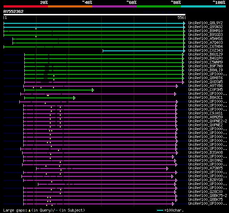Select the UniRef100_B8ALI9 label
Screen dimensions: 229x213
tap(205, 70)
